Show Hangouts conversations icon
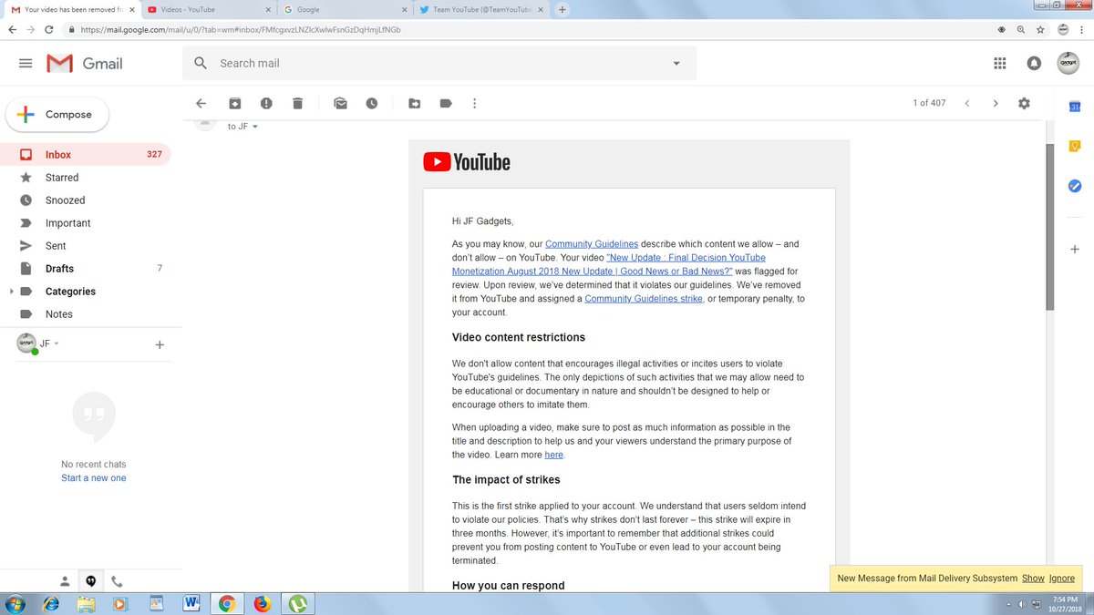1094x615 pixels. click(90, 580)
